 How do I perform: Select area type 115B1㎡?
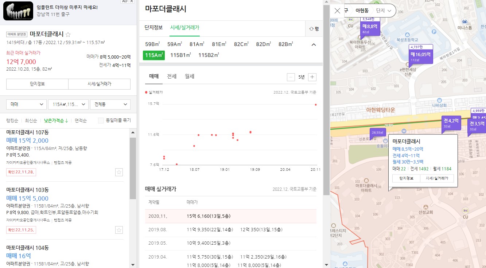click(x=181, y=55)
